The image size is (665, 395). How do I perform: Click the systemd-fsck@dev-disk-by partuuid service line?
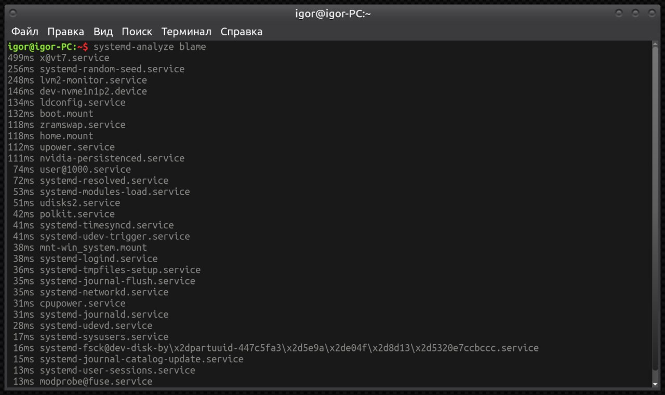coord(276,348)
